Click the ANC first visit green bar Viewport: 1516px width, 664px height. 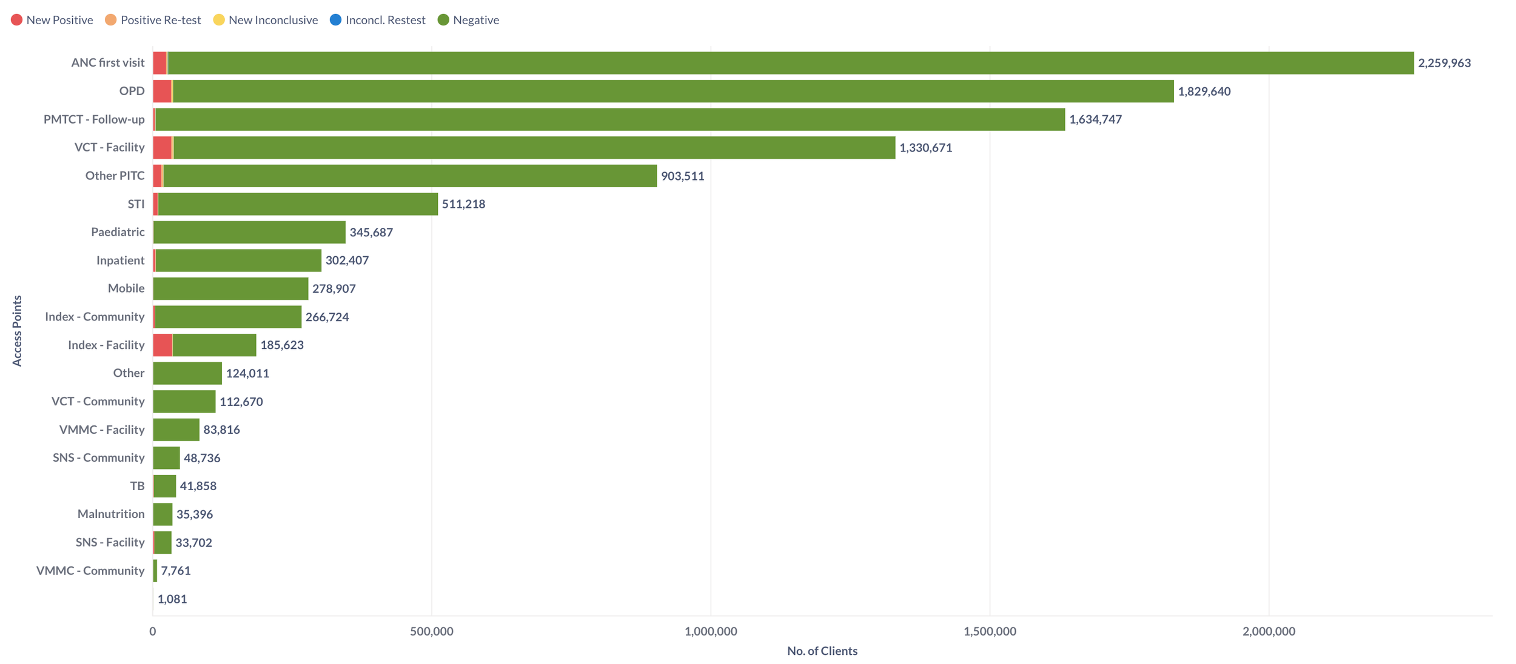(x=788, y=63)
